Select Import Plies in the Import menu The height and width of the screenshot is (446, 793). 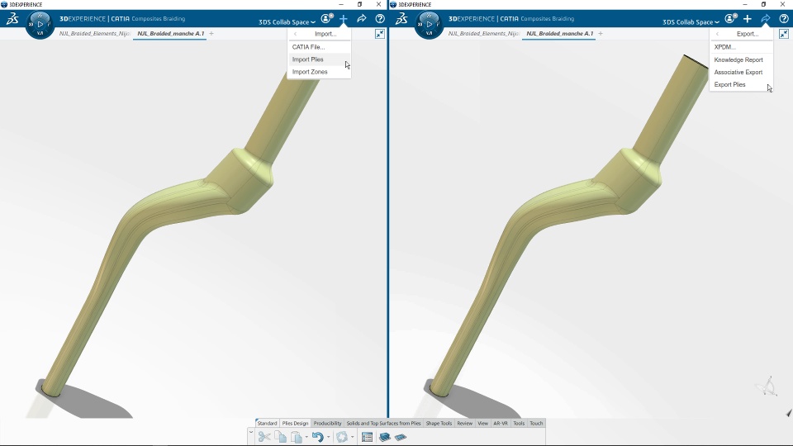tap(319, 59)
